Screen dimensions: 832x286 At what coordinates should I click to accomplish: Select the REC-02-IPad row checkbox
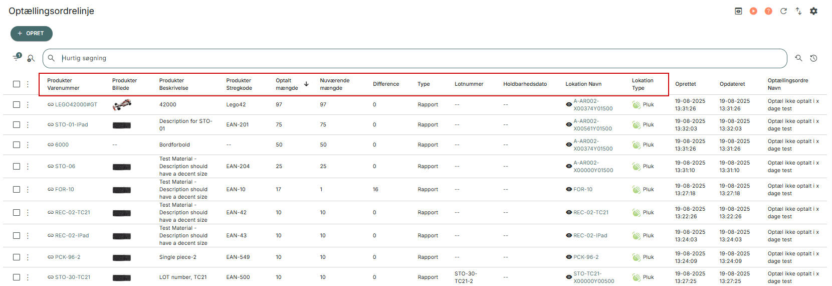point(17,236)
